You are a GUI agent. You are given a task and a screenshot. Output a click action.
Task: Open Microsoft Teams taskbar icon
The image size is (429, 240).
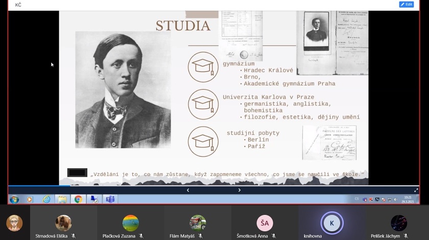coord(110,199)
